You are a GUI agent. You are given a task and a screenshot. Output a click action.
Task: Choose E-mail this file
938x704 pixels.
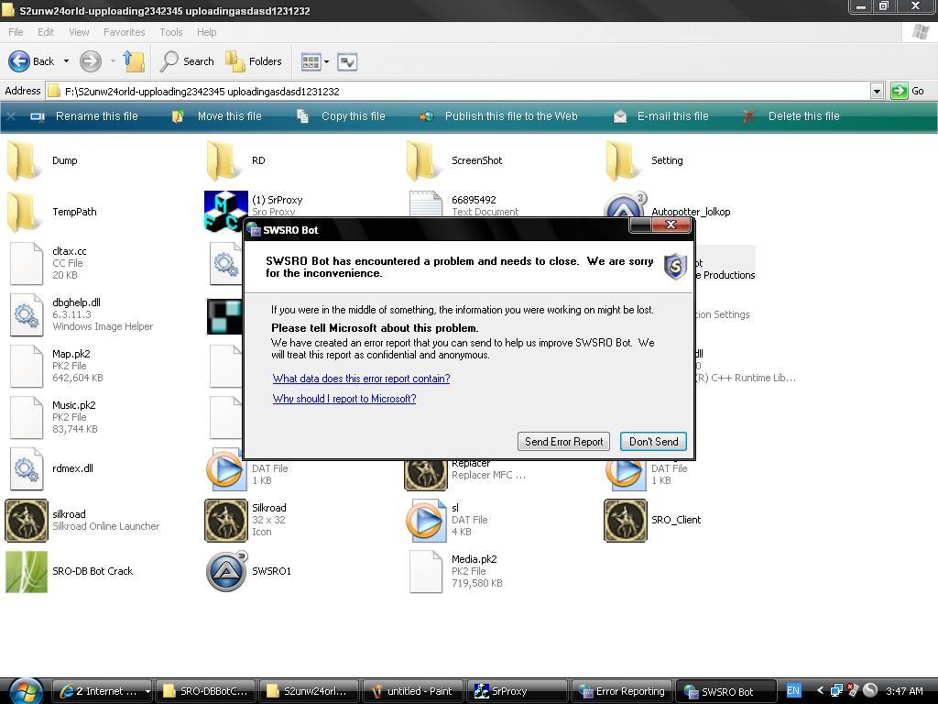click(x=661, y=116)
